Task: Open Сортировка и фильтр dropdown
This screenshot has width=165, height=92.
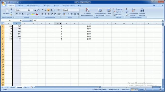Action: click(134, 12)
